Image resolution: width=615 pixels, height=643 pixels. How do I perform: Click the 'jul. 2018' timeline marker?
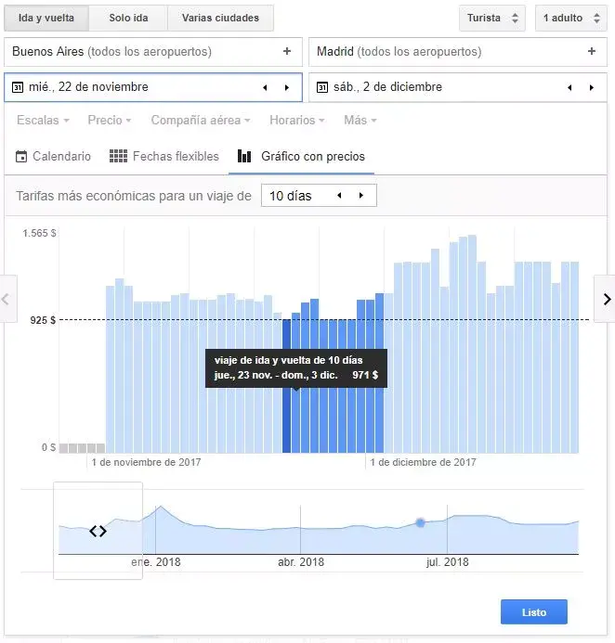coord(448,561)
